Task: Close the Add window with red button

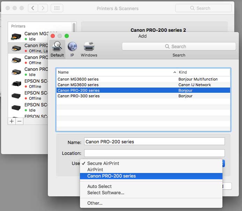Action: 53,36
